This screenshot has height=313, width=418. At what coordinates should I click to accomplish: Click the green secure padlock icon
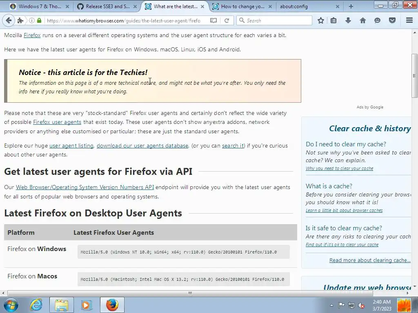[x=39, y=20]
